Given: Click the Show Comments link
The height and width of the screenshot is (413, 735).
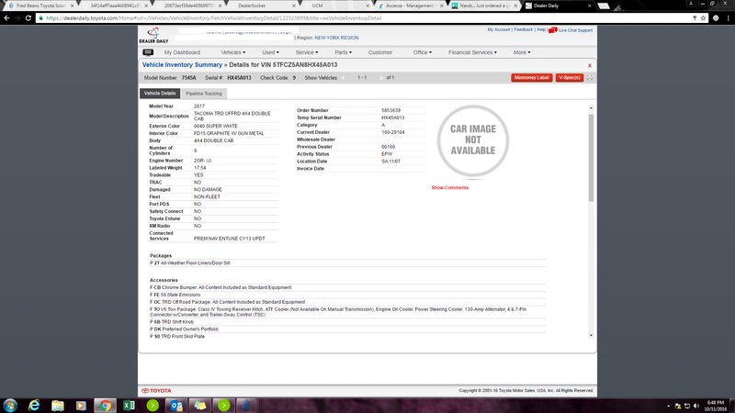Looking at the screenshot, I should coord(450,188).
